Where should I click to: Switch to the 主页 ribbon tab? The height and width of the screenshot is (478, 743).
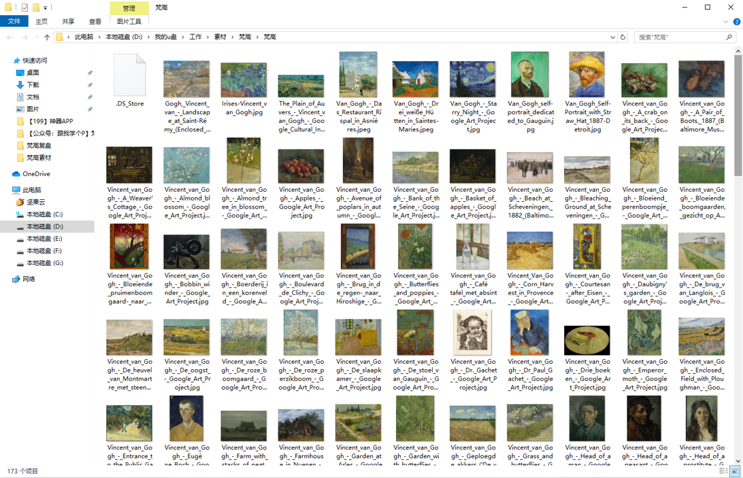(42, 21)
